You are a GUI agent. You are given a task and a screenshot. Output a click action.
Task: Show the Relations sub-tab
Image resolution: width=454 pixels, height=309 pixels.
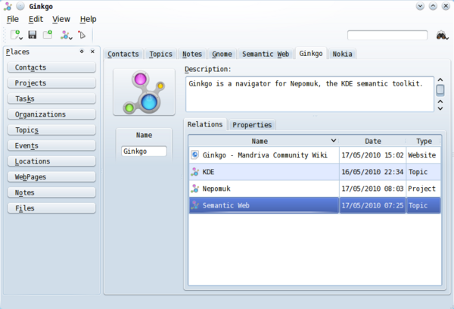tap(205, 124)
